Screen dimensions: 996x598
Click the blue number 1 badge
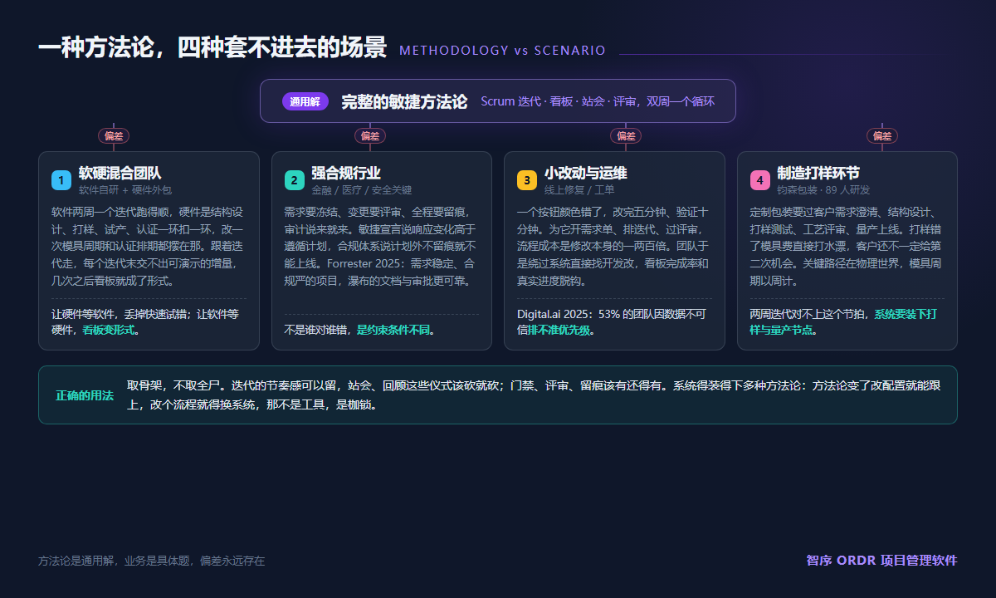pyautogui.click(x=61, y=180)
